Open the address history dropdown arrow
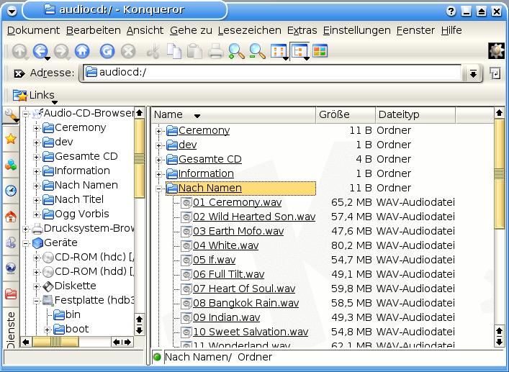 tap(473, 73)
